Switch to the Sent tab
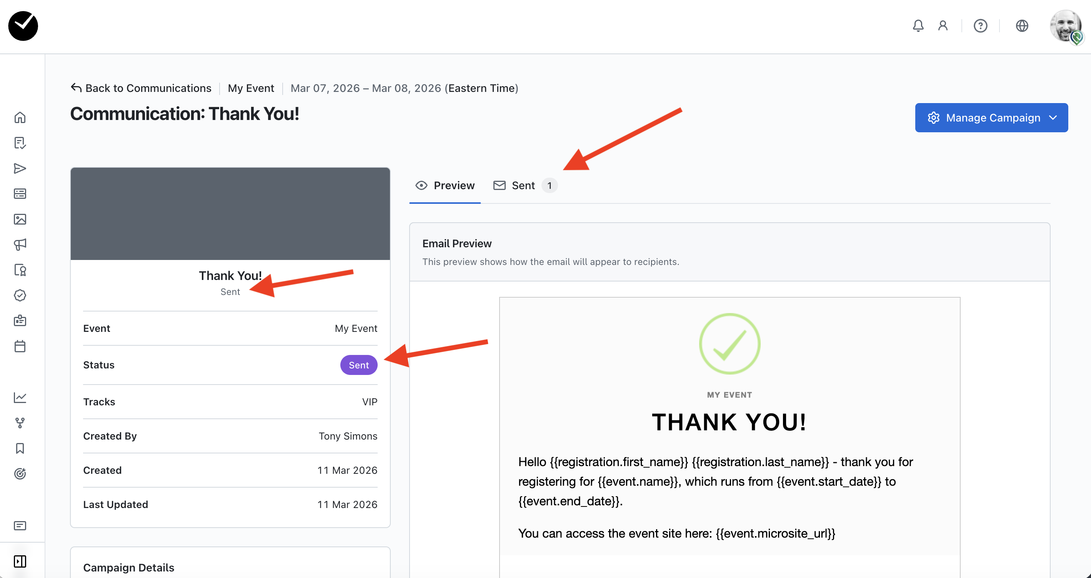 524,185
